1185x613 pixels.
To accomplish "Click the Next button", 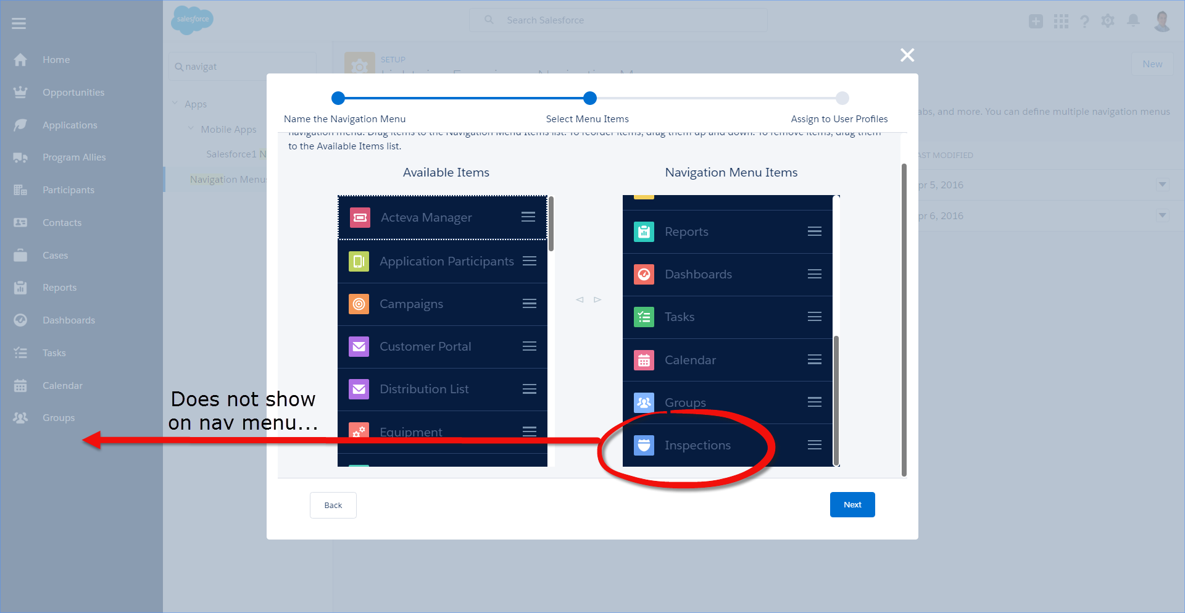I will [852, 505].
